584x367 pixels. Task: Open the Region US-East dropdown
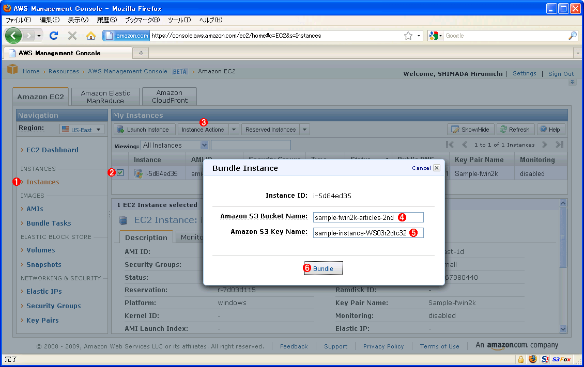pos(82,130)
